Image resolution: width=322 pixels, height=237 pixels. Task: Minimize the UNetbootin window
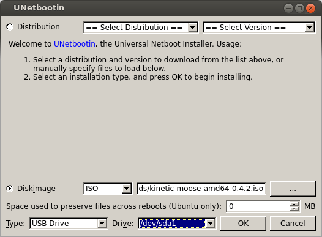click(288, 8)
